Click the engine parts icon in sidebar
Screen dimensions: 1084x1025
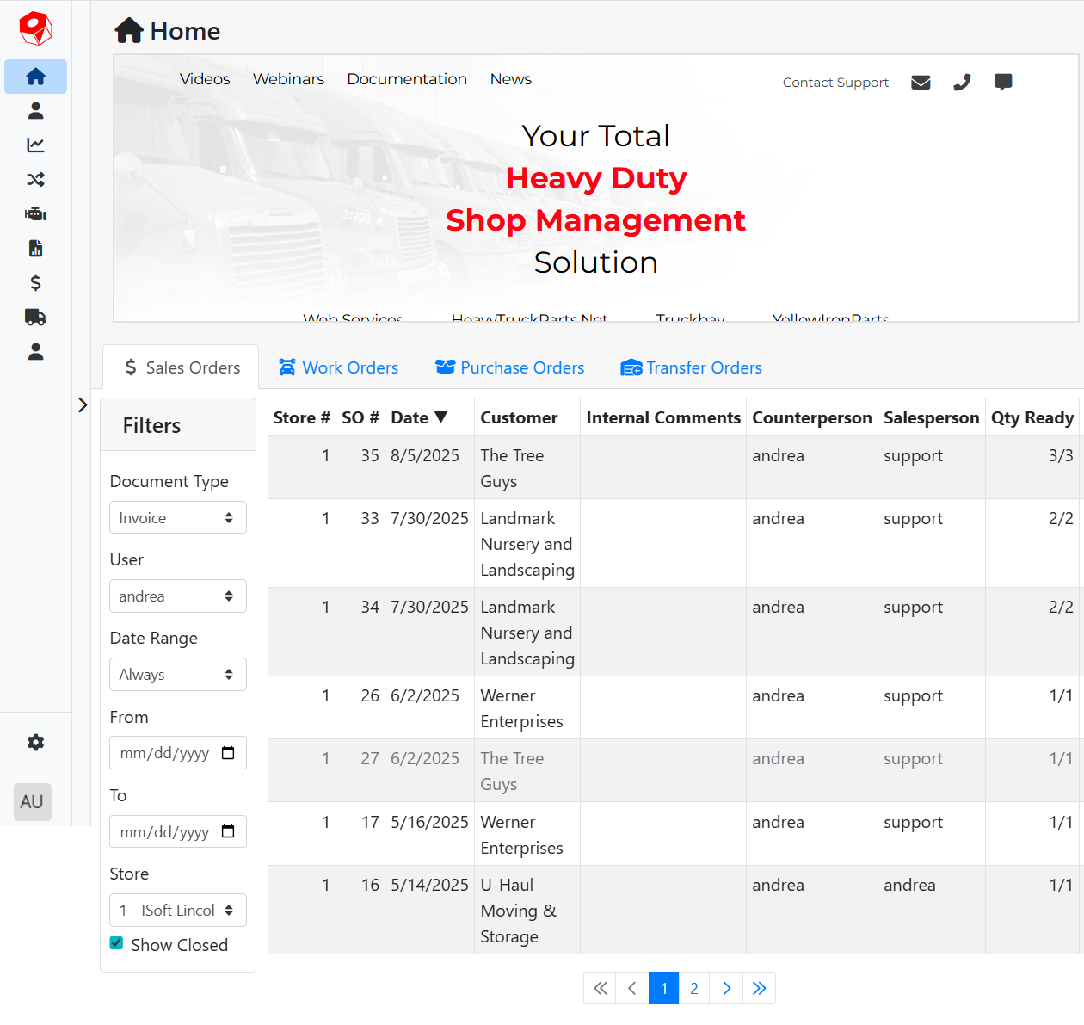[35, 213]
